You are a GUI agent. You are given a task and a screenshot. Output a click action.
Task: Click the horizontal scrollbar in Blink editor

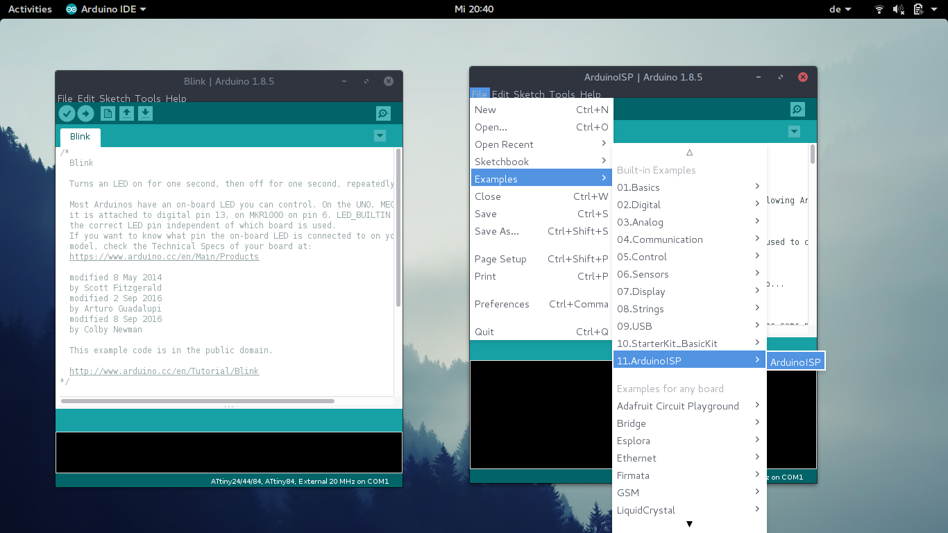[x=198, y=400]
